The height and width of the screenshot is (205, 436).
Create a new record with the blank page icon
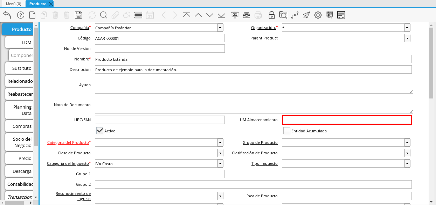pyautogui.click(x=32, y=15)
